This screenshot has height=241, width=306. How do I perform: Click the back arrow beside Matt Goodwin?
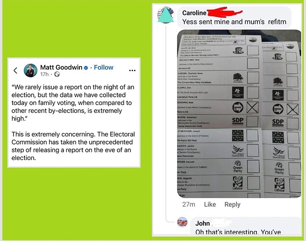pyautogui.click(x=15, y=70)
